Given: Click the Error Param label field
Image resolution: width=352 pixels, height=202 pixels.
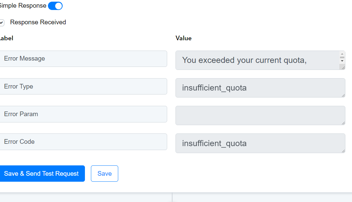Looking at the screenshot, I should point(83,114).
